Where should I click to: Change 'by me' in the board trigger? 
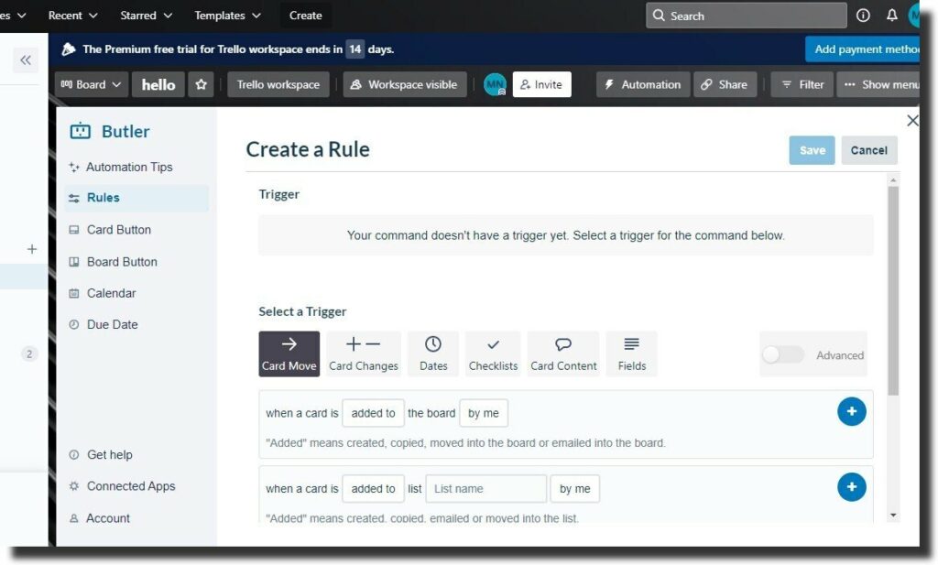coord(484,413)
